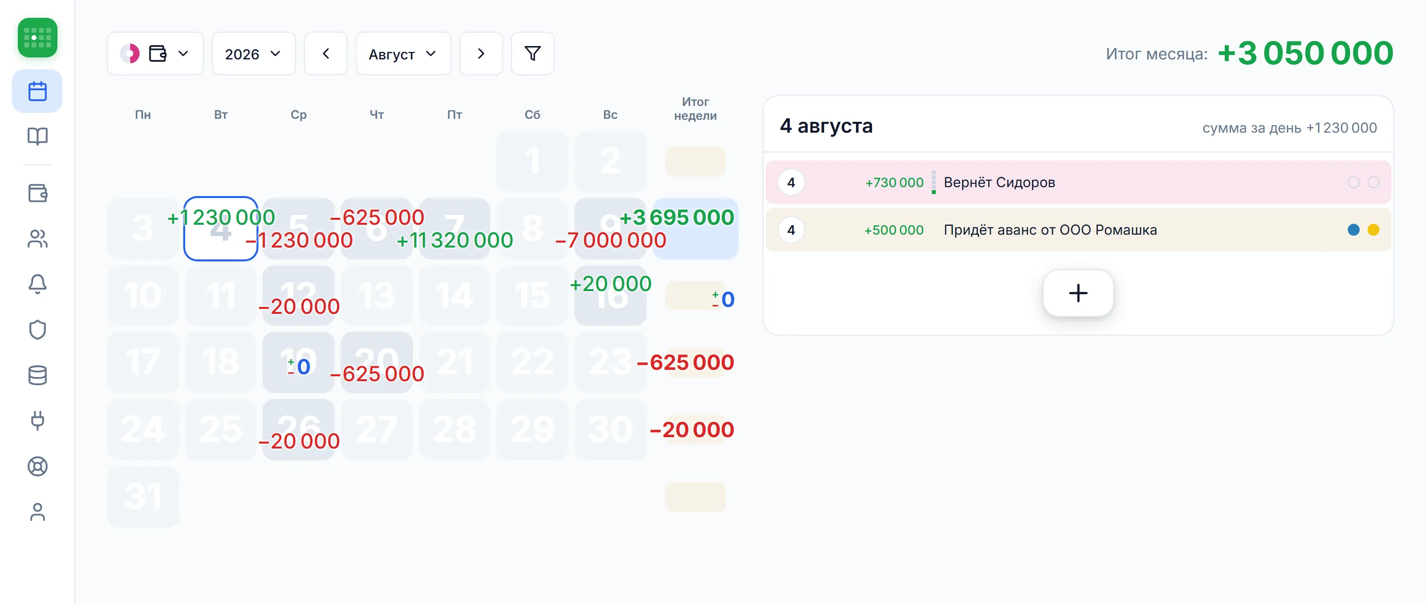
Task: Select calendar day 21
Action: coord(455,362)
